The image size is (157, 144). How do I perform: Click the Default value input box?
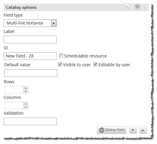pyautogui.click(x=31, y=73)
